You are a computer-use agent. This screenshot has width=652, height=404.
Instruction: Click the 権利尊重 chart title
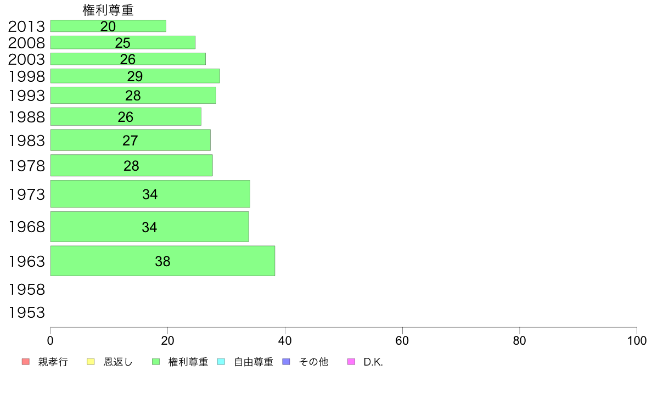(108, 10)
